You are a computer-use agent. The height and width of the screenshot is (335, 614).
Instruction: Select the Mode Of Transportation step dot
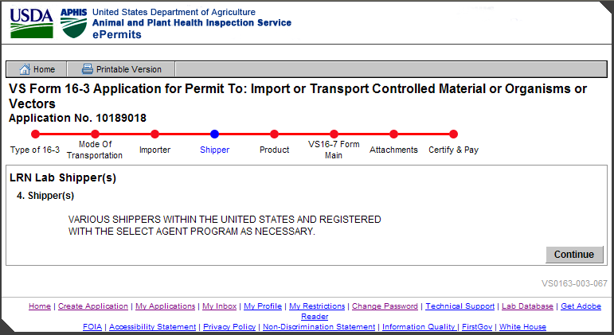(x=95, y=134)
